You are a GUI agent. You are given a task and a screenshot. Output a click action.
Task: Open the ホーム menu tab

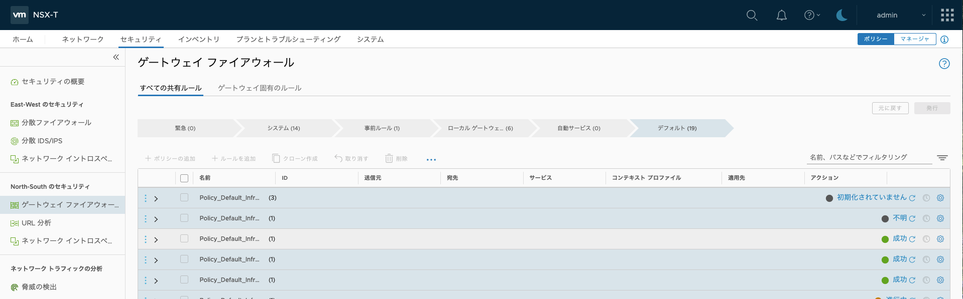(23, 39)
